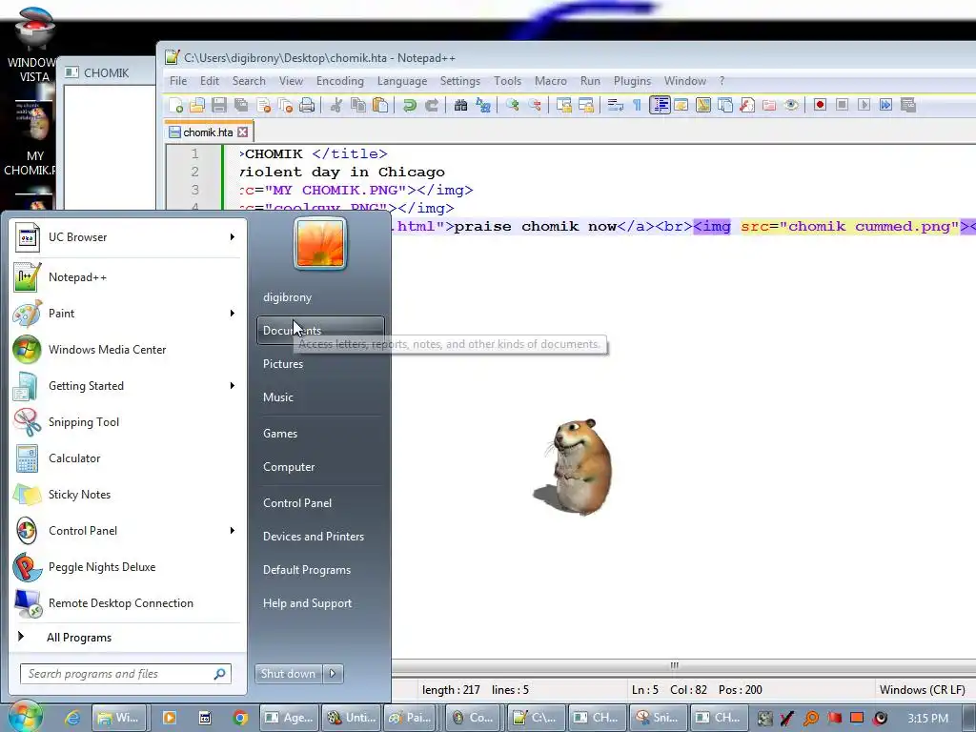This screenshot has width=976, height=732.
Task: Open Documents in the Start menu
Action: [320, 331]
